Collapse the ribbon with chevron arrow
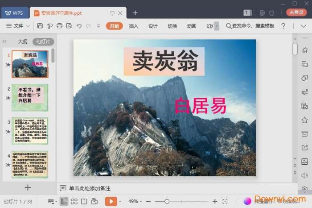This screenshot has width=312, height=208. 304,26
